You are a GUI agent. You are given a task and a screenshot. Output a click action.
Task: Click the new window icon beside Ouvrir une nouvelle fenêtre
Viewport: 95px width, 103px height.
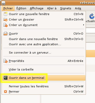(x=5, y=14)
